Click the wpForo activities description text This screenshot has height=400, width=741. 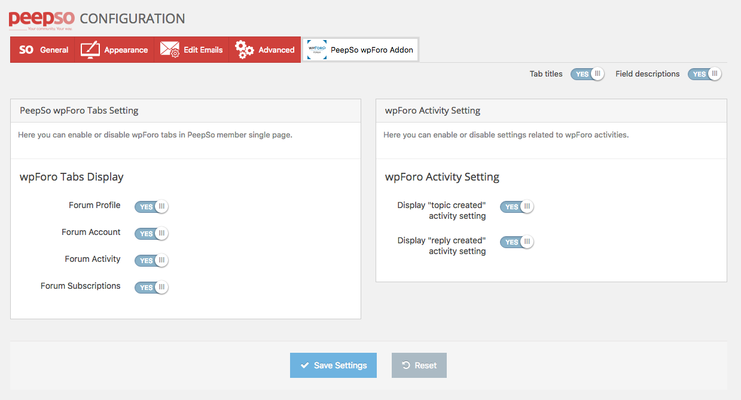506,135
